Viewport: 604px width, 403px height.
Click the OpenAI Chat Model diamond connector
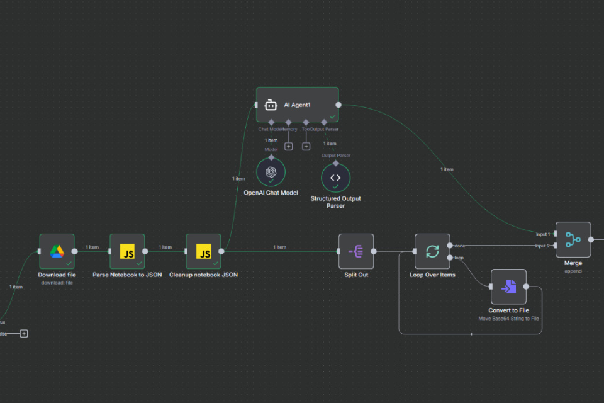[271, 157]
